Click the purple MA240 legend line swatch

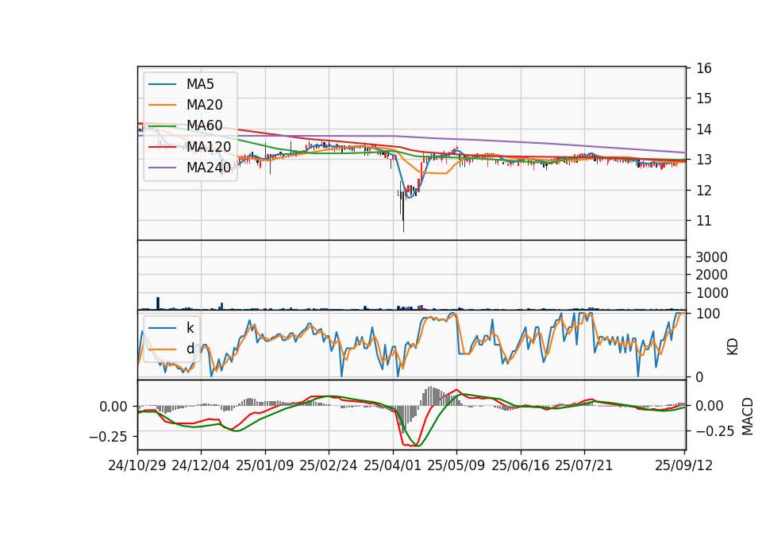click(162, 168)
